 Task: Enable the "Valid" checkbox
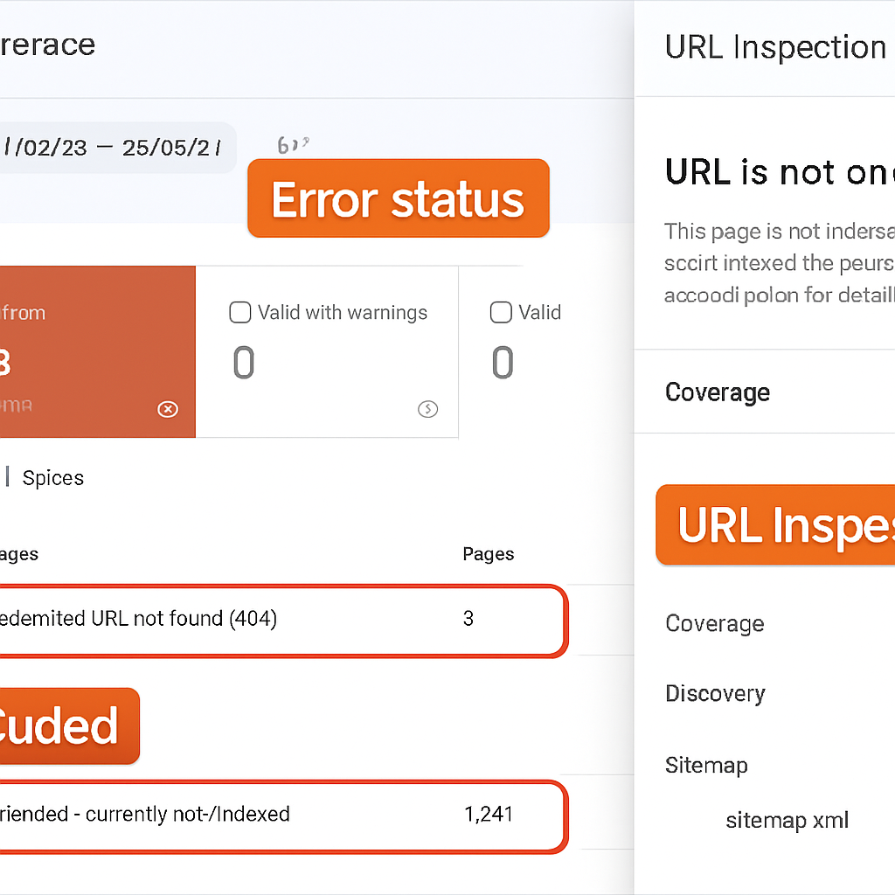(x=501, y=312)
